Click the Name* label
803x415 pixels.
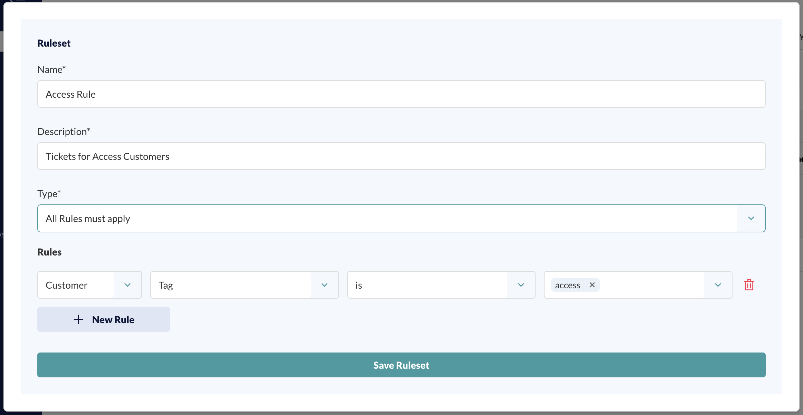pos(51,69)
